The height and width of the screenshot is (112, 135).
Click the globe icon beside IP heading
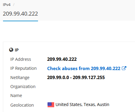click(11, 50)
